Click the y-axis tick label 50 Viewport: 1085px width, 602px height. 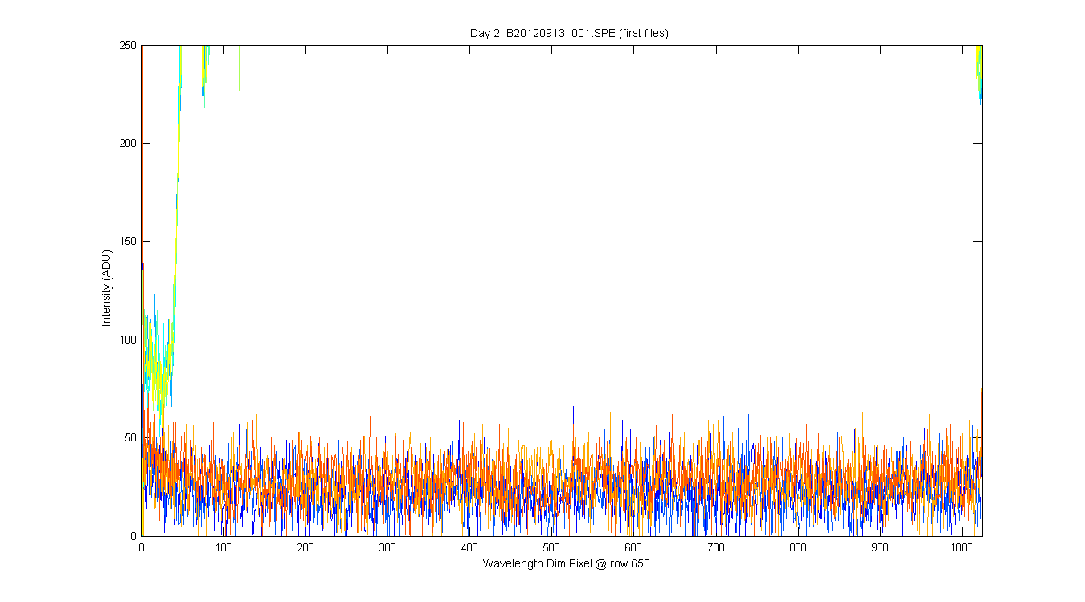pos(132,437)
